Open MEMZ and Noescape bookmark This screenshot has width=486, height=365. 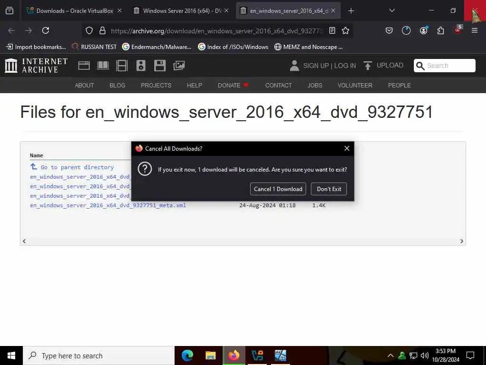coord(308,47)
